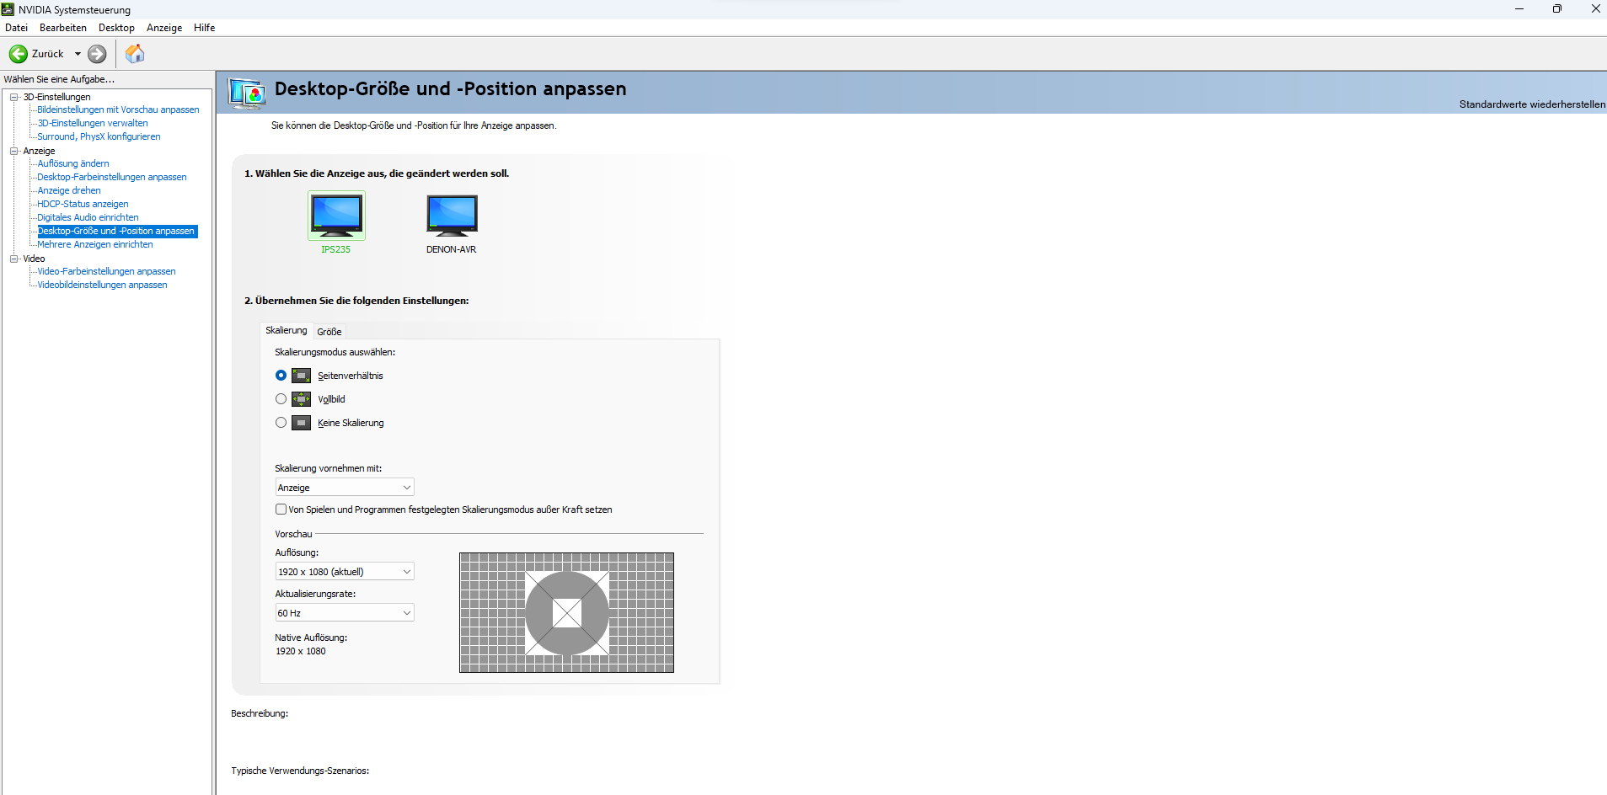Enable override of game scaling mode checkbox

281,510
